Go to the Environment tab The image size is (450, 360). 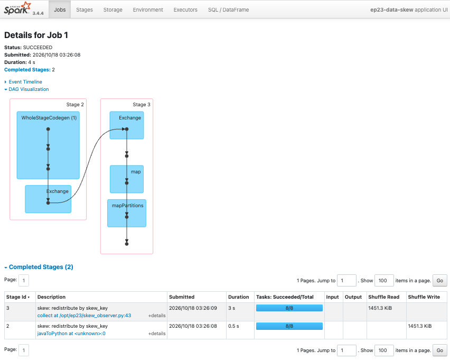[x=148, y=10]
